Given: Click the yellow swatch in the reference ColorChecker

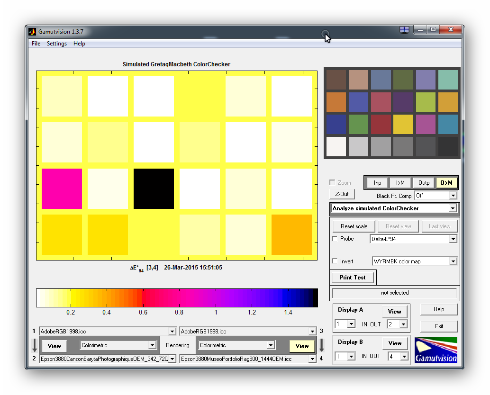Looking at the screenshot, I should click(403, 125).
